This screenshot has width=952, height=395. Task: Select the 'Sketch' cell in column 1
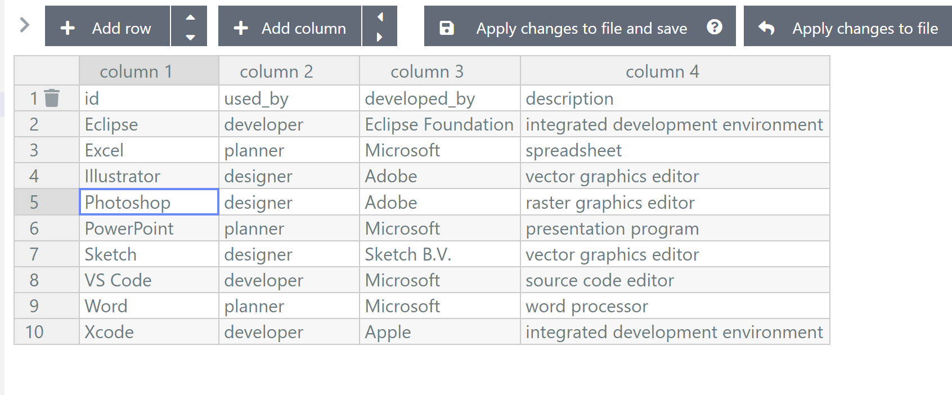pos(149,254)
